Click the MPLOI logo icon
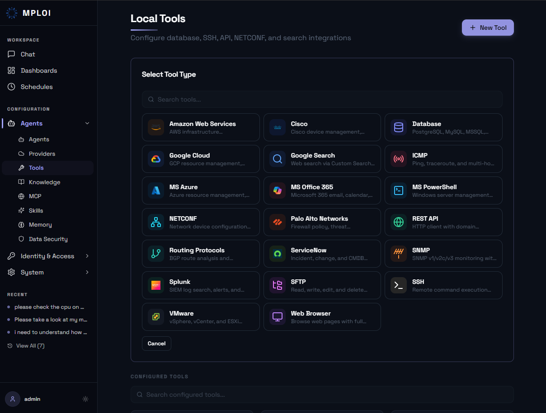Image resolution: width=546 pixels, height=413 pixels. point(12,13)
